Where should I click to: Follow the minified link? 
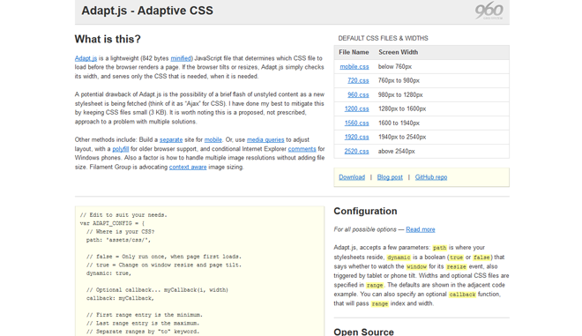(x=181, y=58)
